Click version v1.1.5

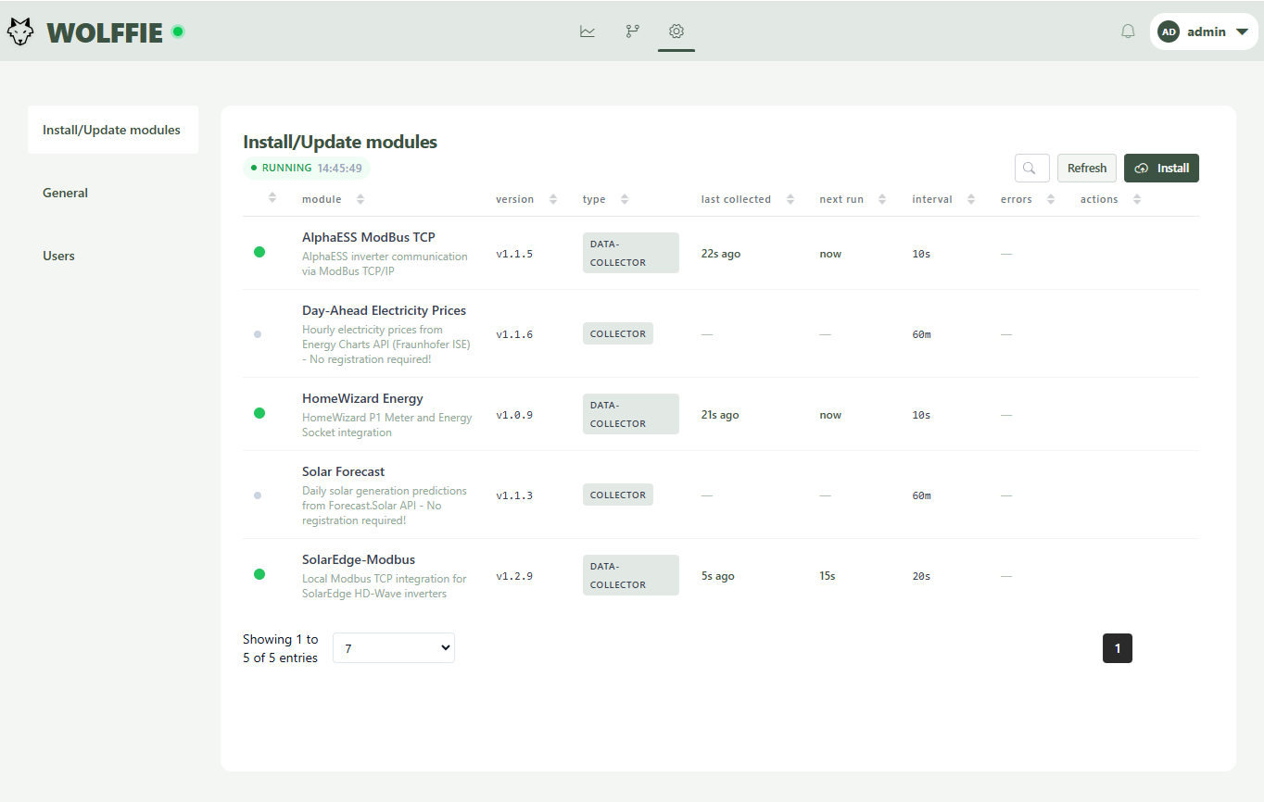514,254
